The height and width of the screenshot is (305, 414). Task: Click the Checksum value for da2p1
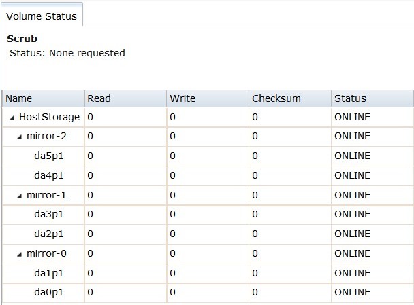pos(255,234)
